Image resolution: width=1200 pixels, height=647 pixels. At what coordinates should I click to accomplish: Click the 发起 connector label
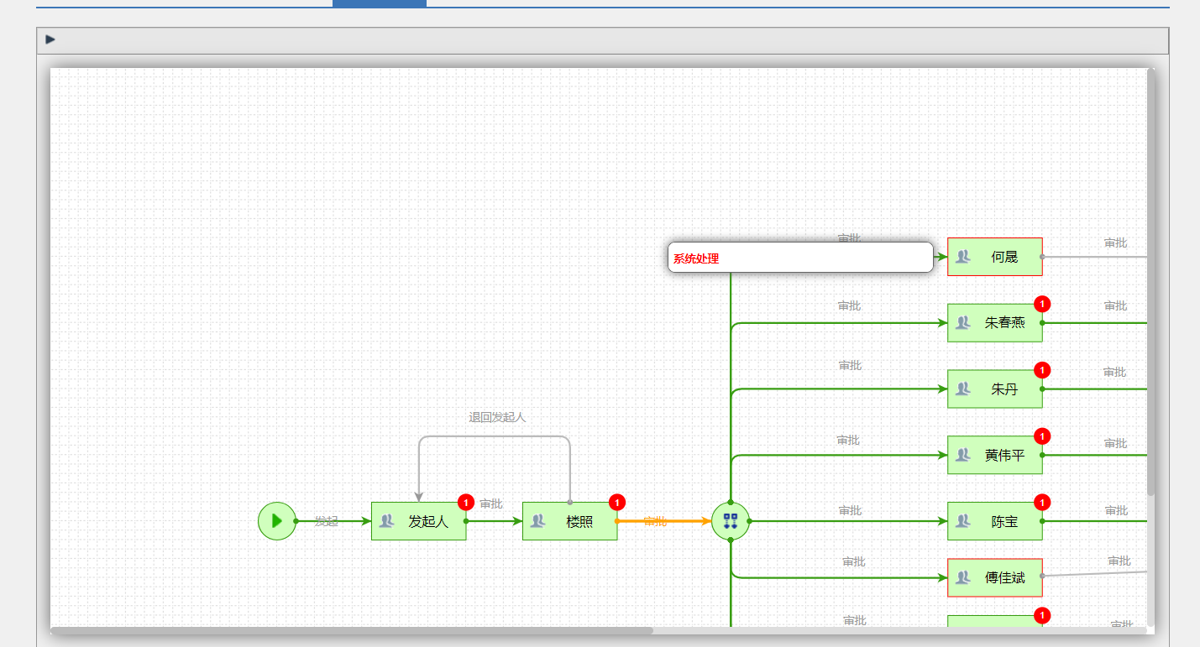[327, 521]
